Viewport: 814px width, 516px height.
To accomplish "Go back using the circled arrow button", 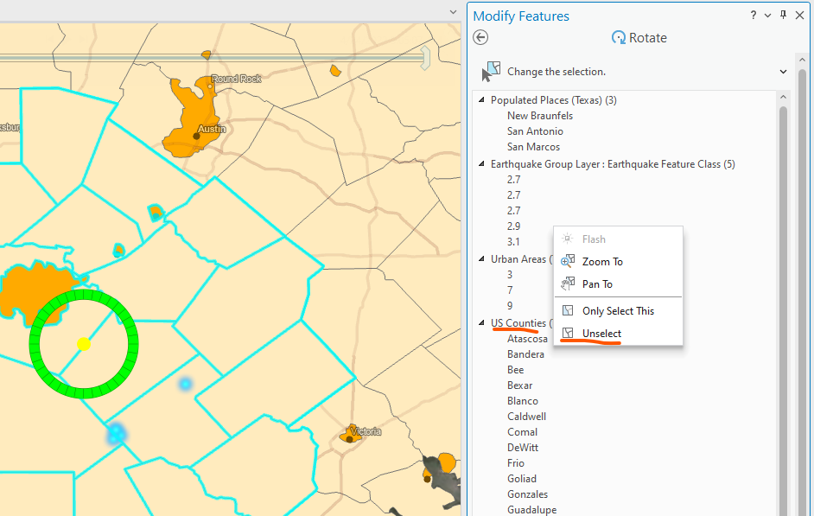I will [480, 37].
